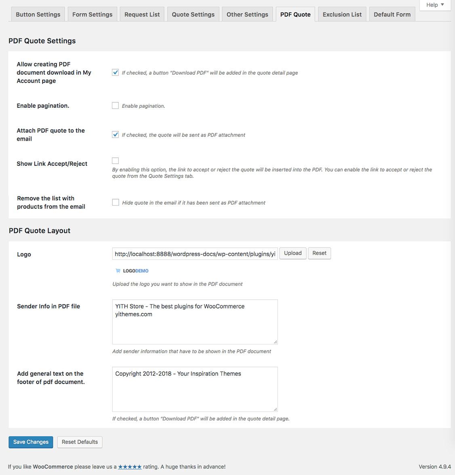The width and height of the screenshot is (455, 475).
Task: Open the Help dropdown
Action: [435, 5]
